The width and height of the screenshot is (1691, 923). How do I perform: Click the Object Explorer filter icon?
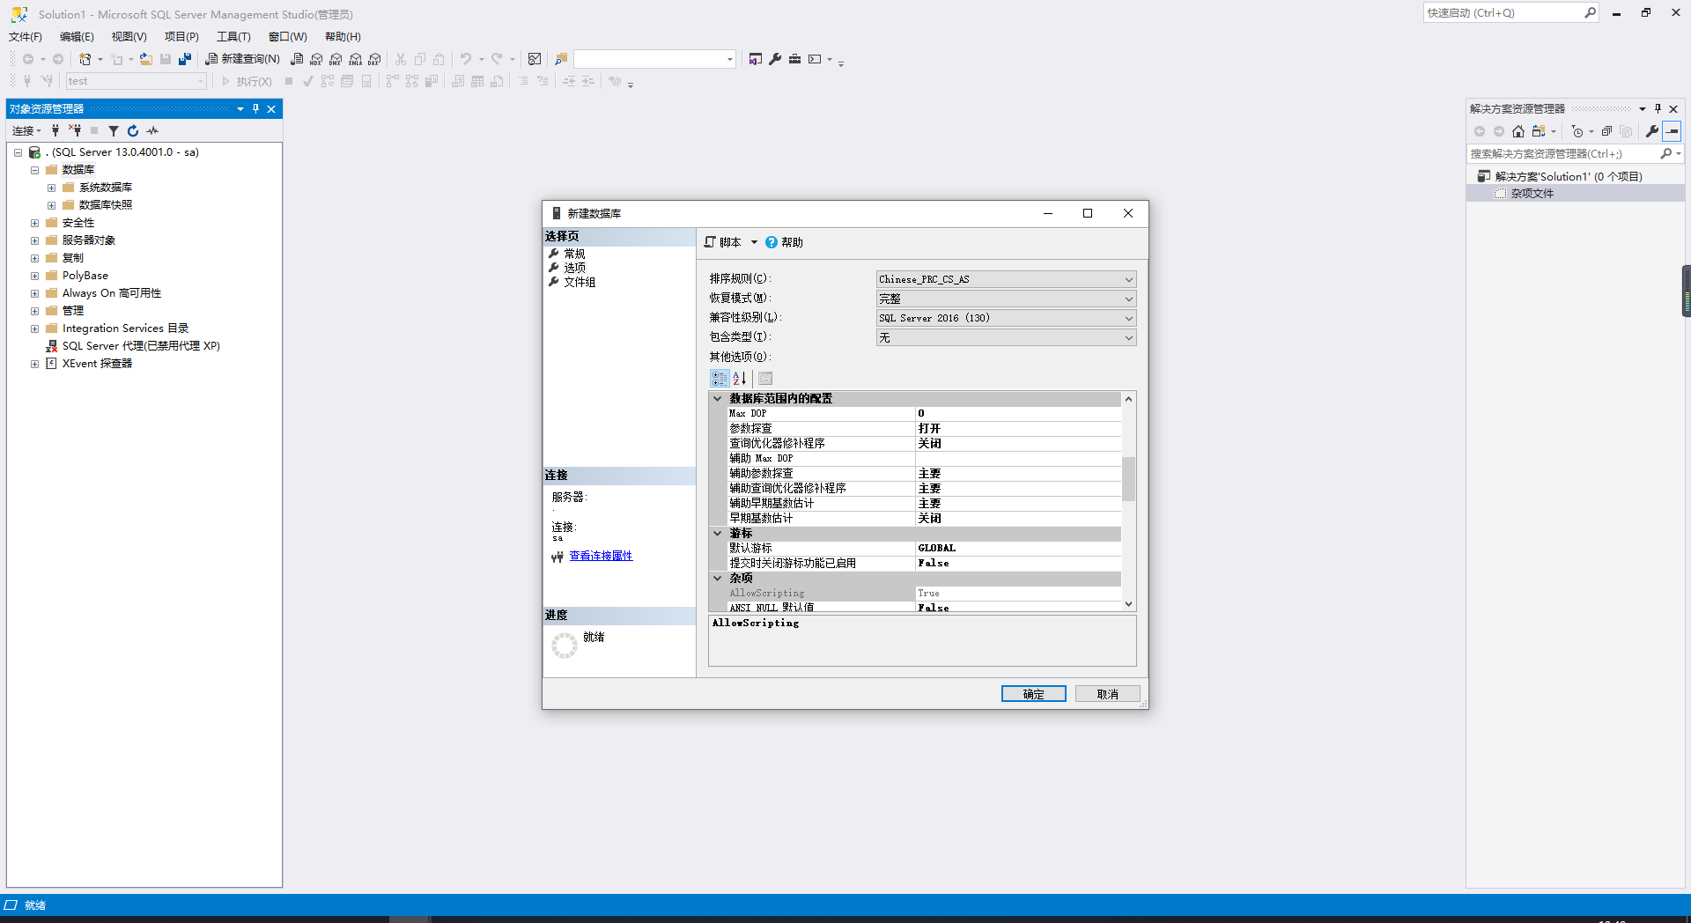pyautogui.click(x=114, y=130)
